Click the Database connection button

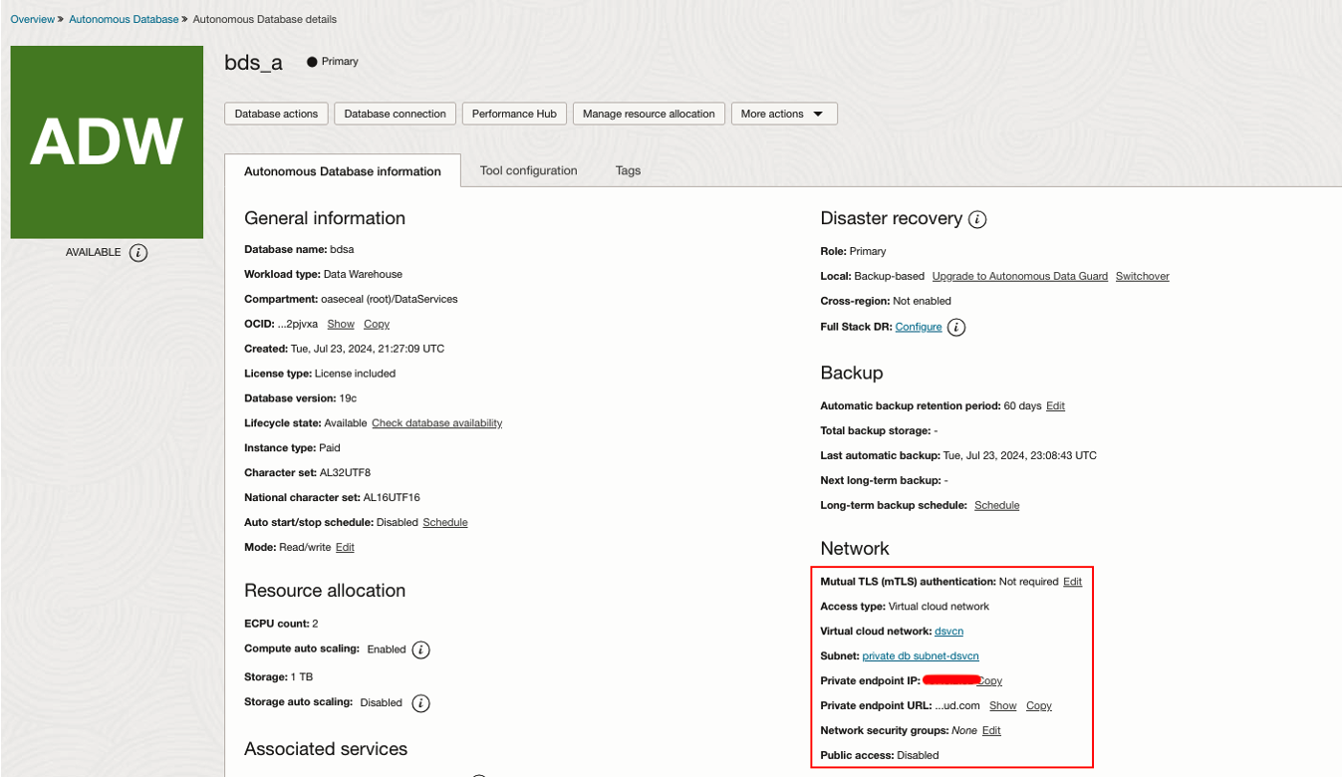395,114
